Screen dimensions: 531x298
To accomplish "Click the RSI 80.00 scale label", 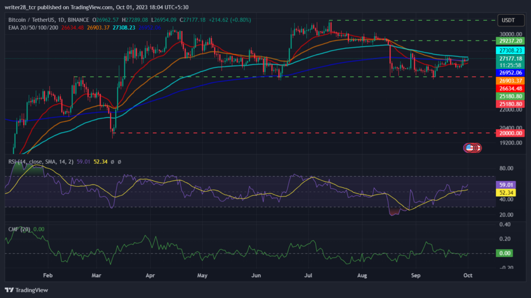I will pos(506,168).
